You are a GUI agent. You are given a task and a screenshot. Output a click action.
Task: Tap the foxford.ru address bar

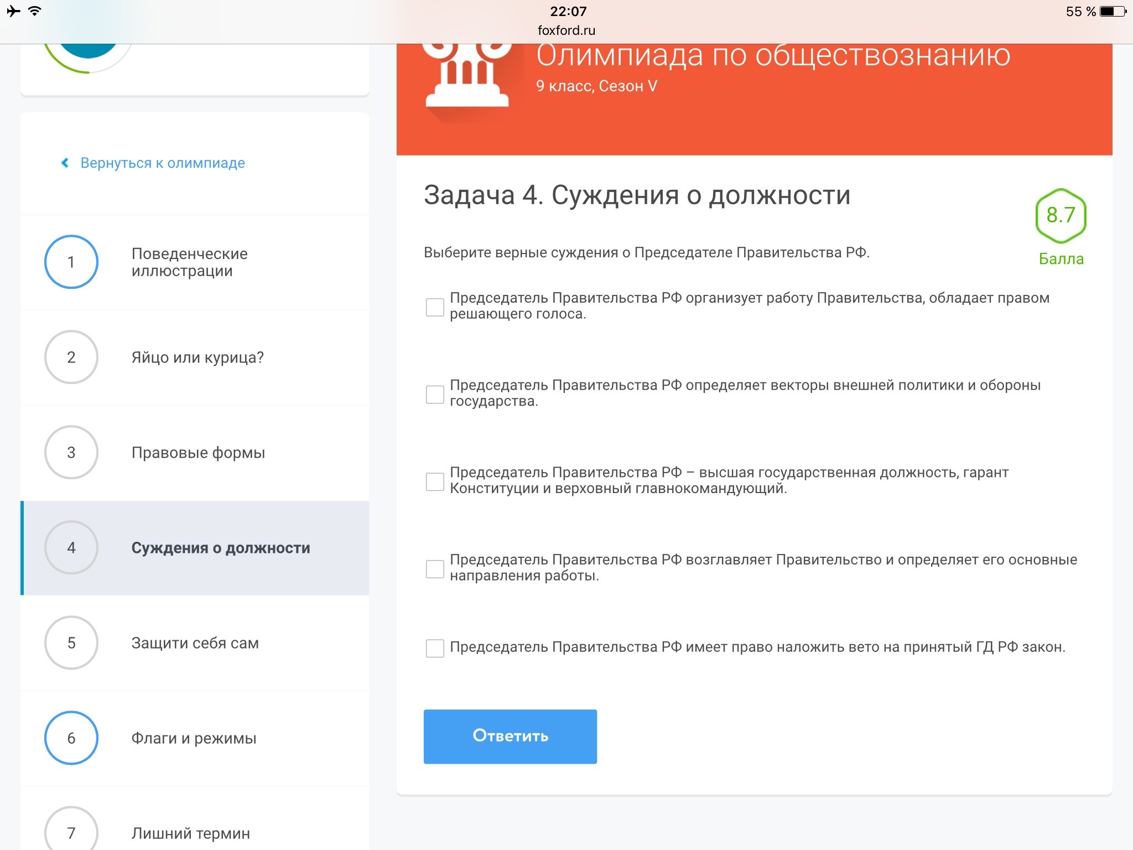pyautogui.click(x=566, y=30)
